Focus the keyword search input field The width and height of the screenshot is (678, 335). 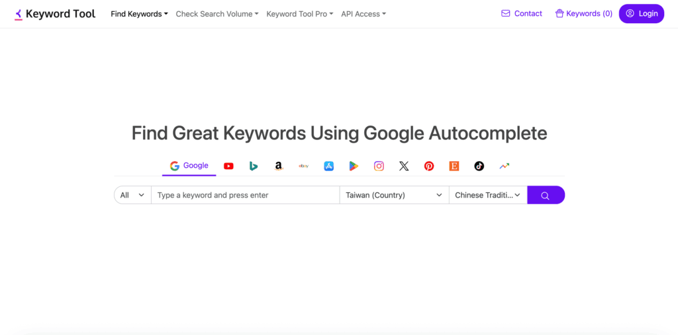coord(245,196)
